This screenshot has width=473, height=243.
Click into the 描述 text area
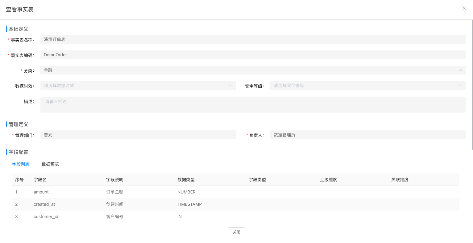tap(252, 105)
